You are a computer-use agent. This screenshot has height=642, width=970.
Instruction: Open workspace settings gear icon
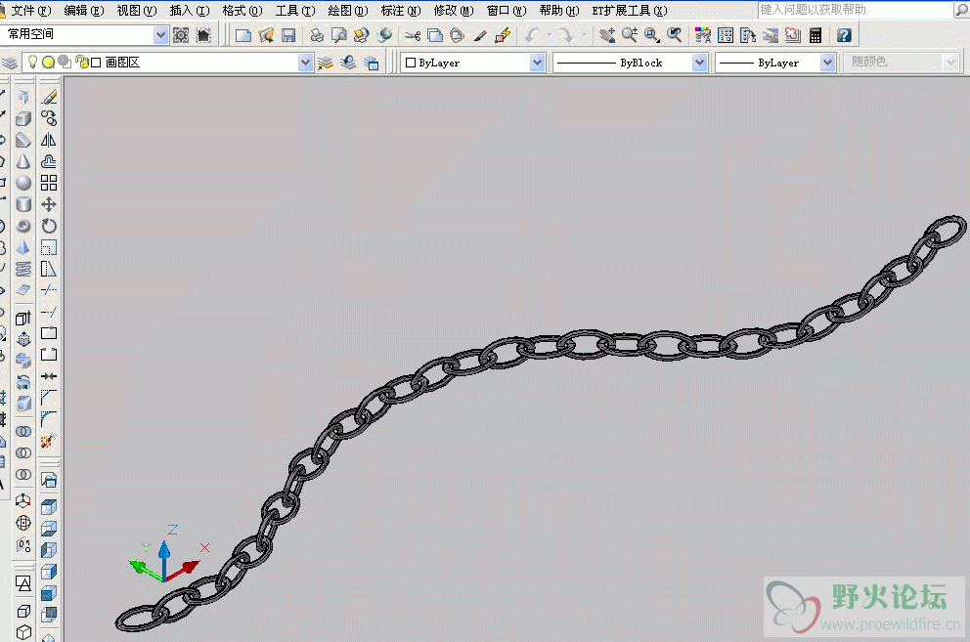click(x=181, y=35)
